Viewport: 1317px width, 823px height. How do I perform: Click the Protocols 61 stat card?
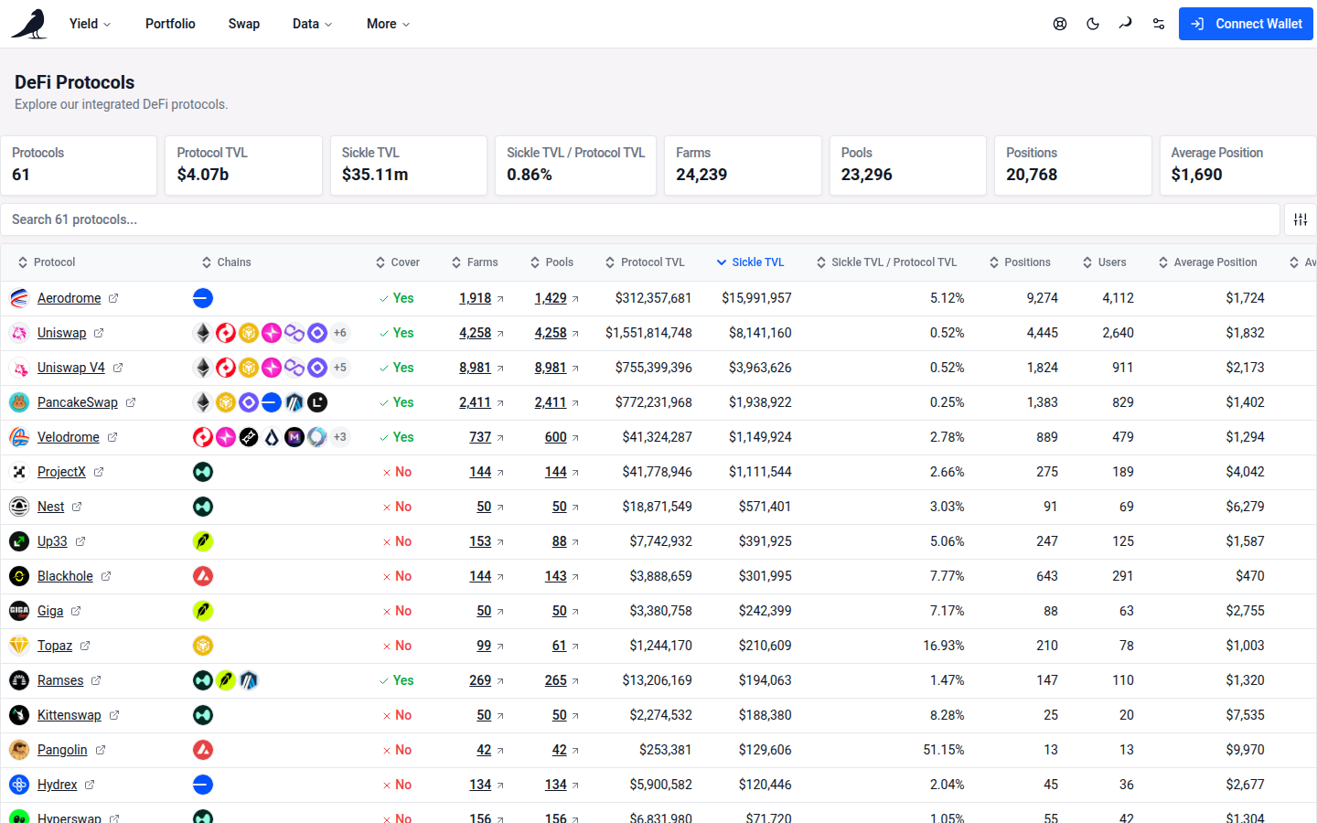coord(79,166)
